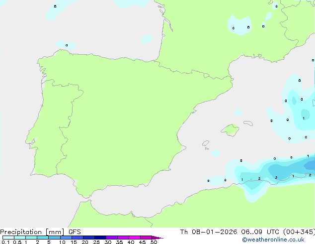Click the legend swatch between 5 and 10
315x244 pixels.
point(54,238)
